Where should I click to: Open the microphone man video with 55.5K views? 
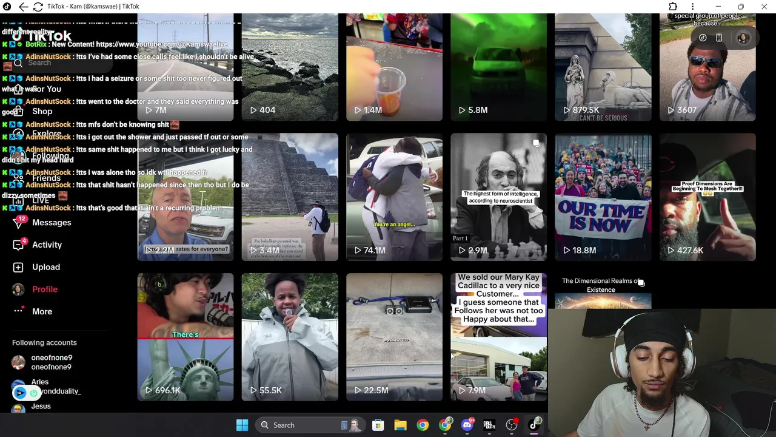point(290,337)
